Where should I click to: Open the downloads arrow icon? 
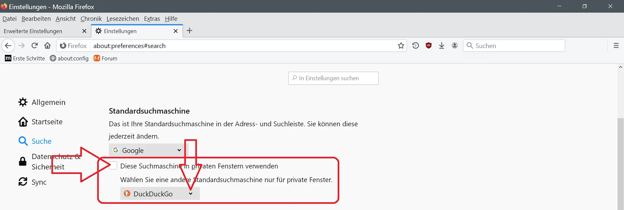[x=441, y=46]
